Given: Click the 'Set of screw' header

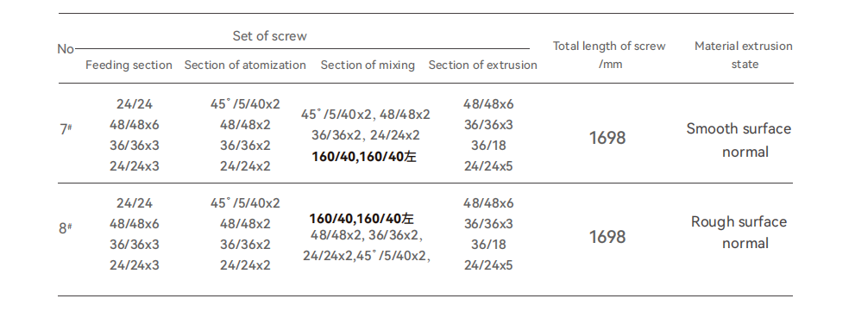Looking at the screenshot, I should pos(269,36).
